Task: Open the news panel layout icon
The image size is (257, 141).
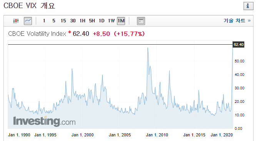Action: tap(141, 21)
